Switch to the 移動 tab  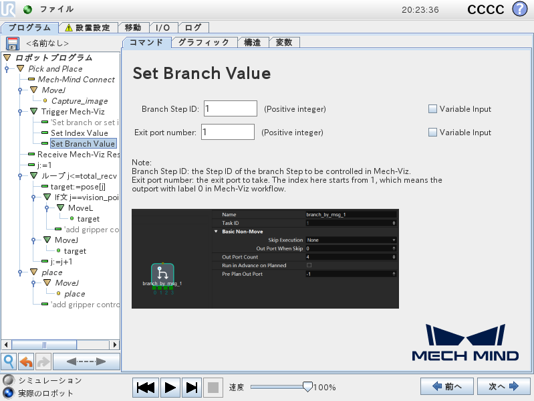coord(133,27)
